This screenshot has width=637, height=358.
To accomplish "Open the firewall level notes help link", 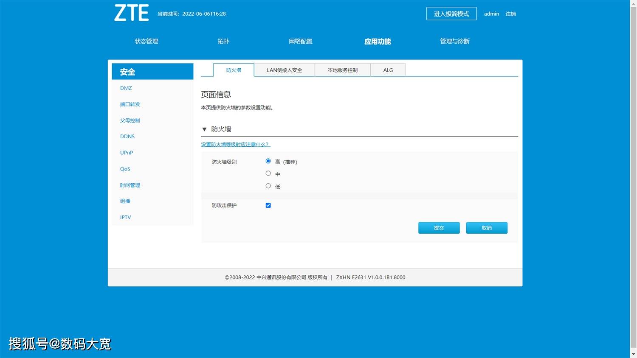I will (235, 145).
